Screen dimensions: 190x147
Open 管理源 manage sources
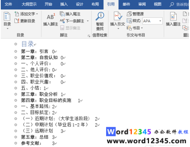pyautogui.click(x=135, y=14)
